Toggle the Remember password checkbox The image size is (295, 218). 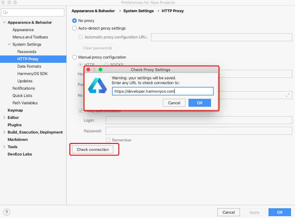(x=108, y=140)
